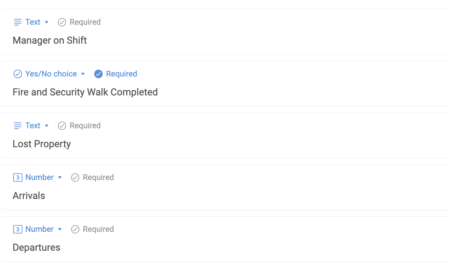This screenshot has width=450, height=268.
Task: Click the Text type icon for Manager on Shift
Action: [18, 22]
